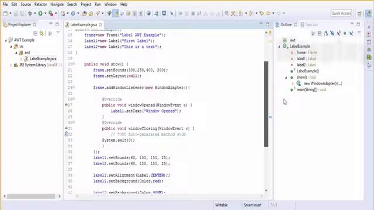This screenshot has width=374, height=210.
Task: Click awt package icon in Outline
Action: click(285, 40)
